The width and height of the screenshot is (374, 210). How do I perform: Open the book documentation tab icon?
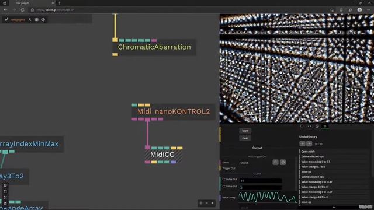pos(302,126)
